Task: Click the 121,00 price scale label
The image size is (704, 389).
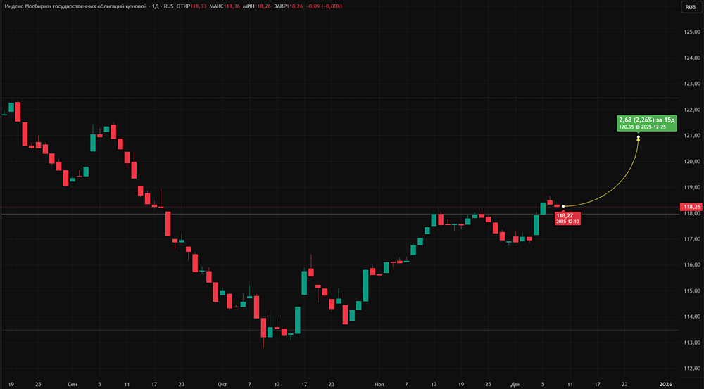Action: pyautogui.click(x=692, y=136)
